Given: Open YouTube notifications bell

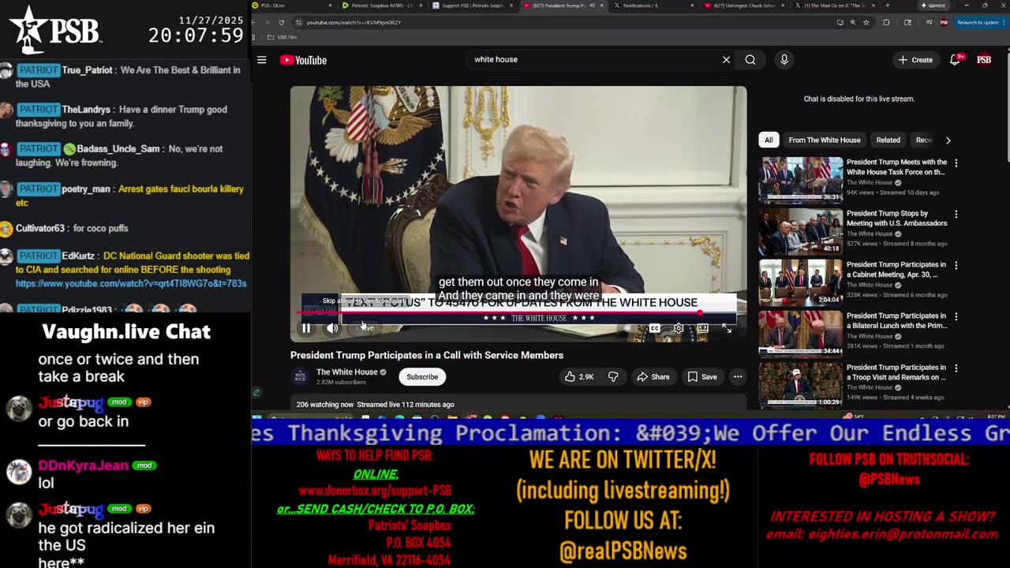Looking at the screenshot, I should coord(955,59).
